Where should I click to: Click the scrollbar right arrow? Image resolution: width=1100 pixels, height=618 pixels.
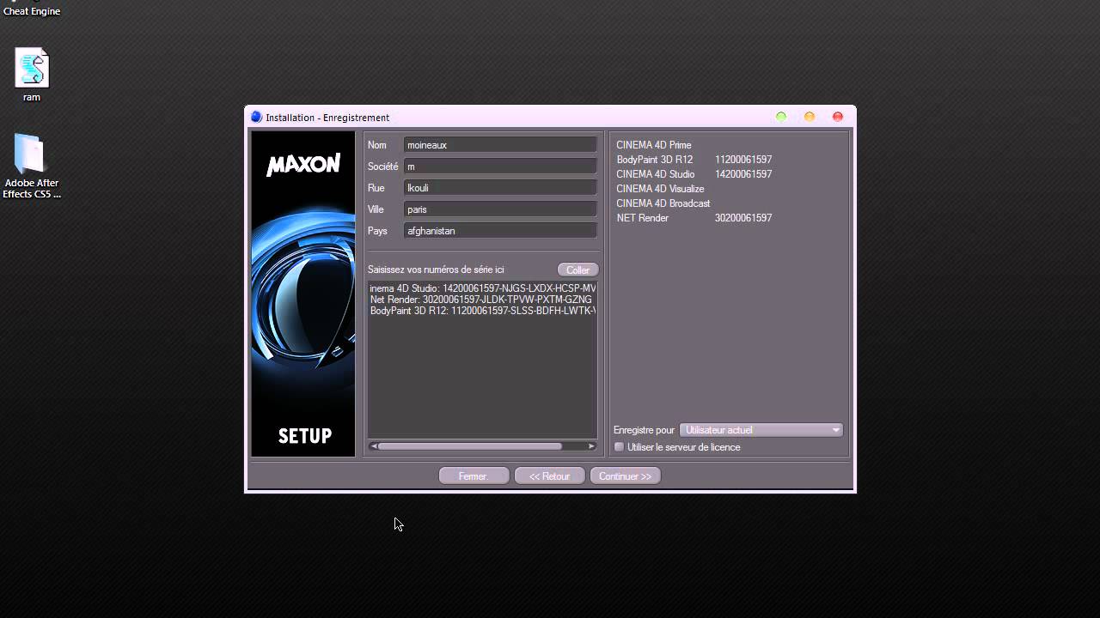click(x=591, y=446)
